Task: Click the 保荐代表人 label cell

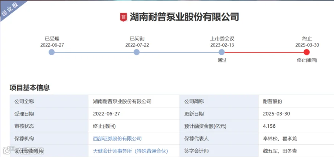Action: pyautogui.click(x=219, y=138)
